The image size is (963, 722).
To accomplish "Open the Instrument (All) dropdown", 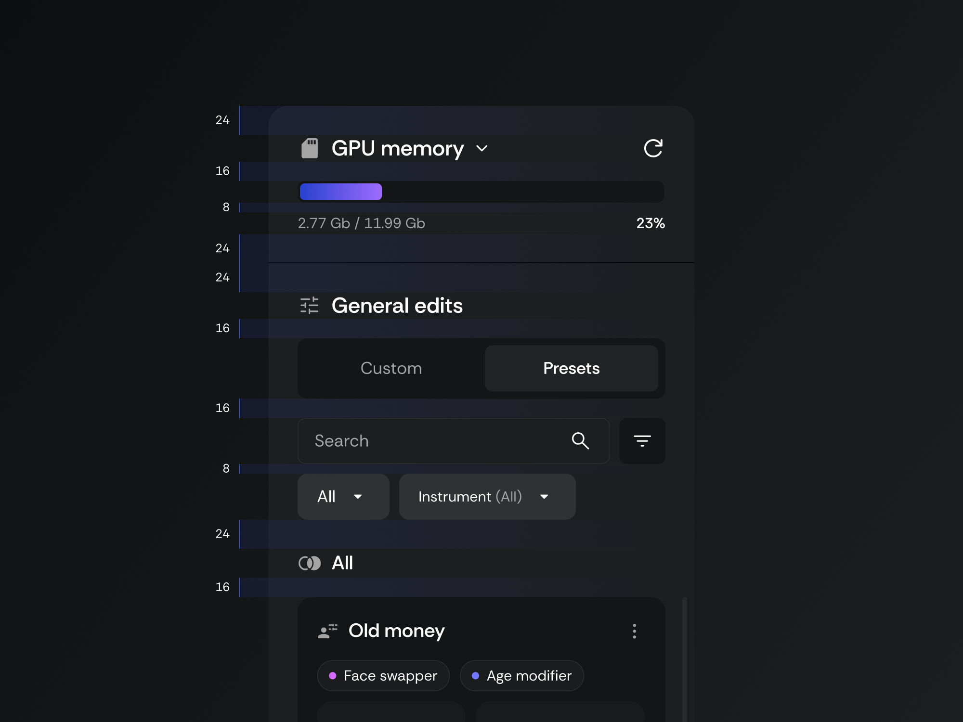I will pyautogui.click(x=487, y=497).
